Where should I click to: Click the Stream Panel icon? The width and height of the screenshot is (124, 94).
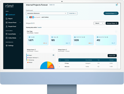point(7,23)
